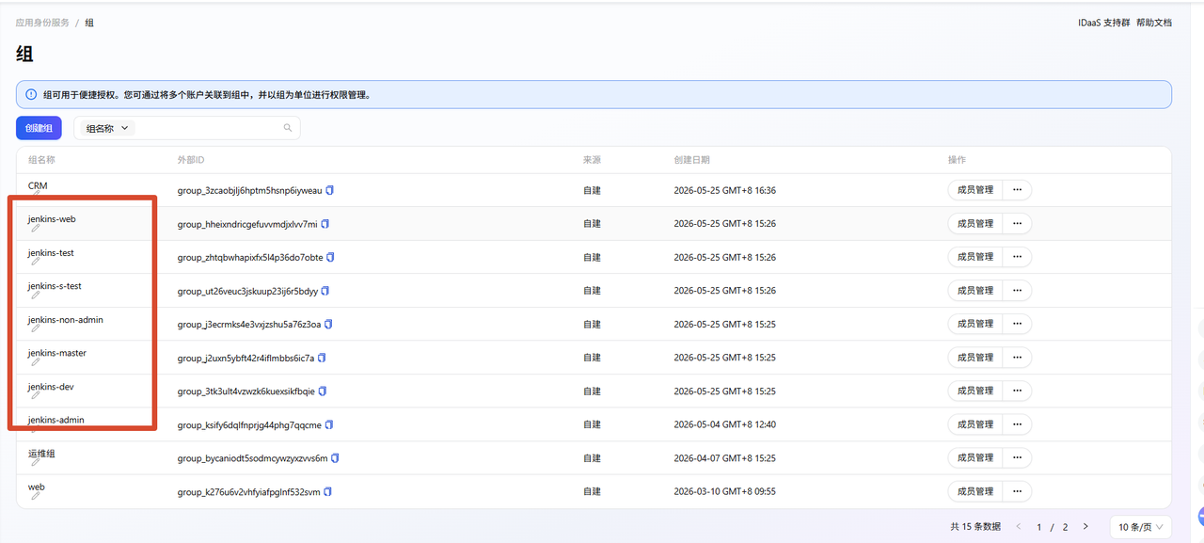Open 成员管理 for jenkins-master
Screen dimensions: 1204x543
(975, 358)
